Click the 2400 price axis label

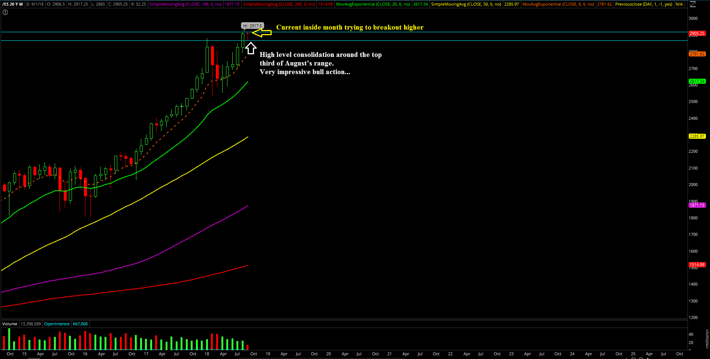coord(693,118)
